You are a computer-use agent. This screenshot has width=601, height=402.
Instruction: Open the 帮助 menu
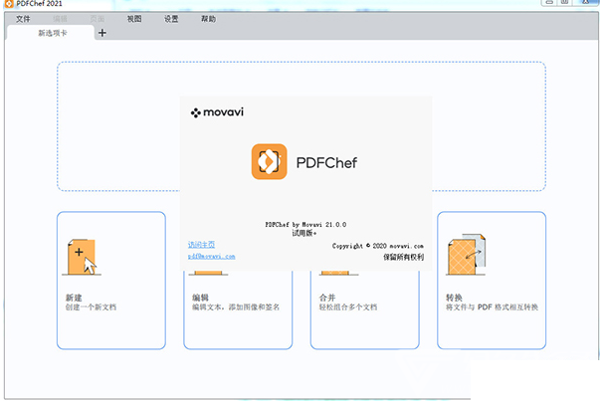click(x=209, y=19)
